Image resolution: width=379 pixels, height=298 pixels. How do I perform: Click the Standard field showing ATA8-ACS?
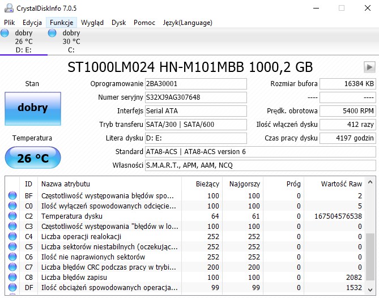(x=261, y=151)
